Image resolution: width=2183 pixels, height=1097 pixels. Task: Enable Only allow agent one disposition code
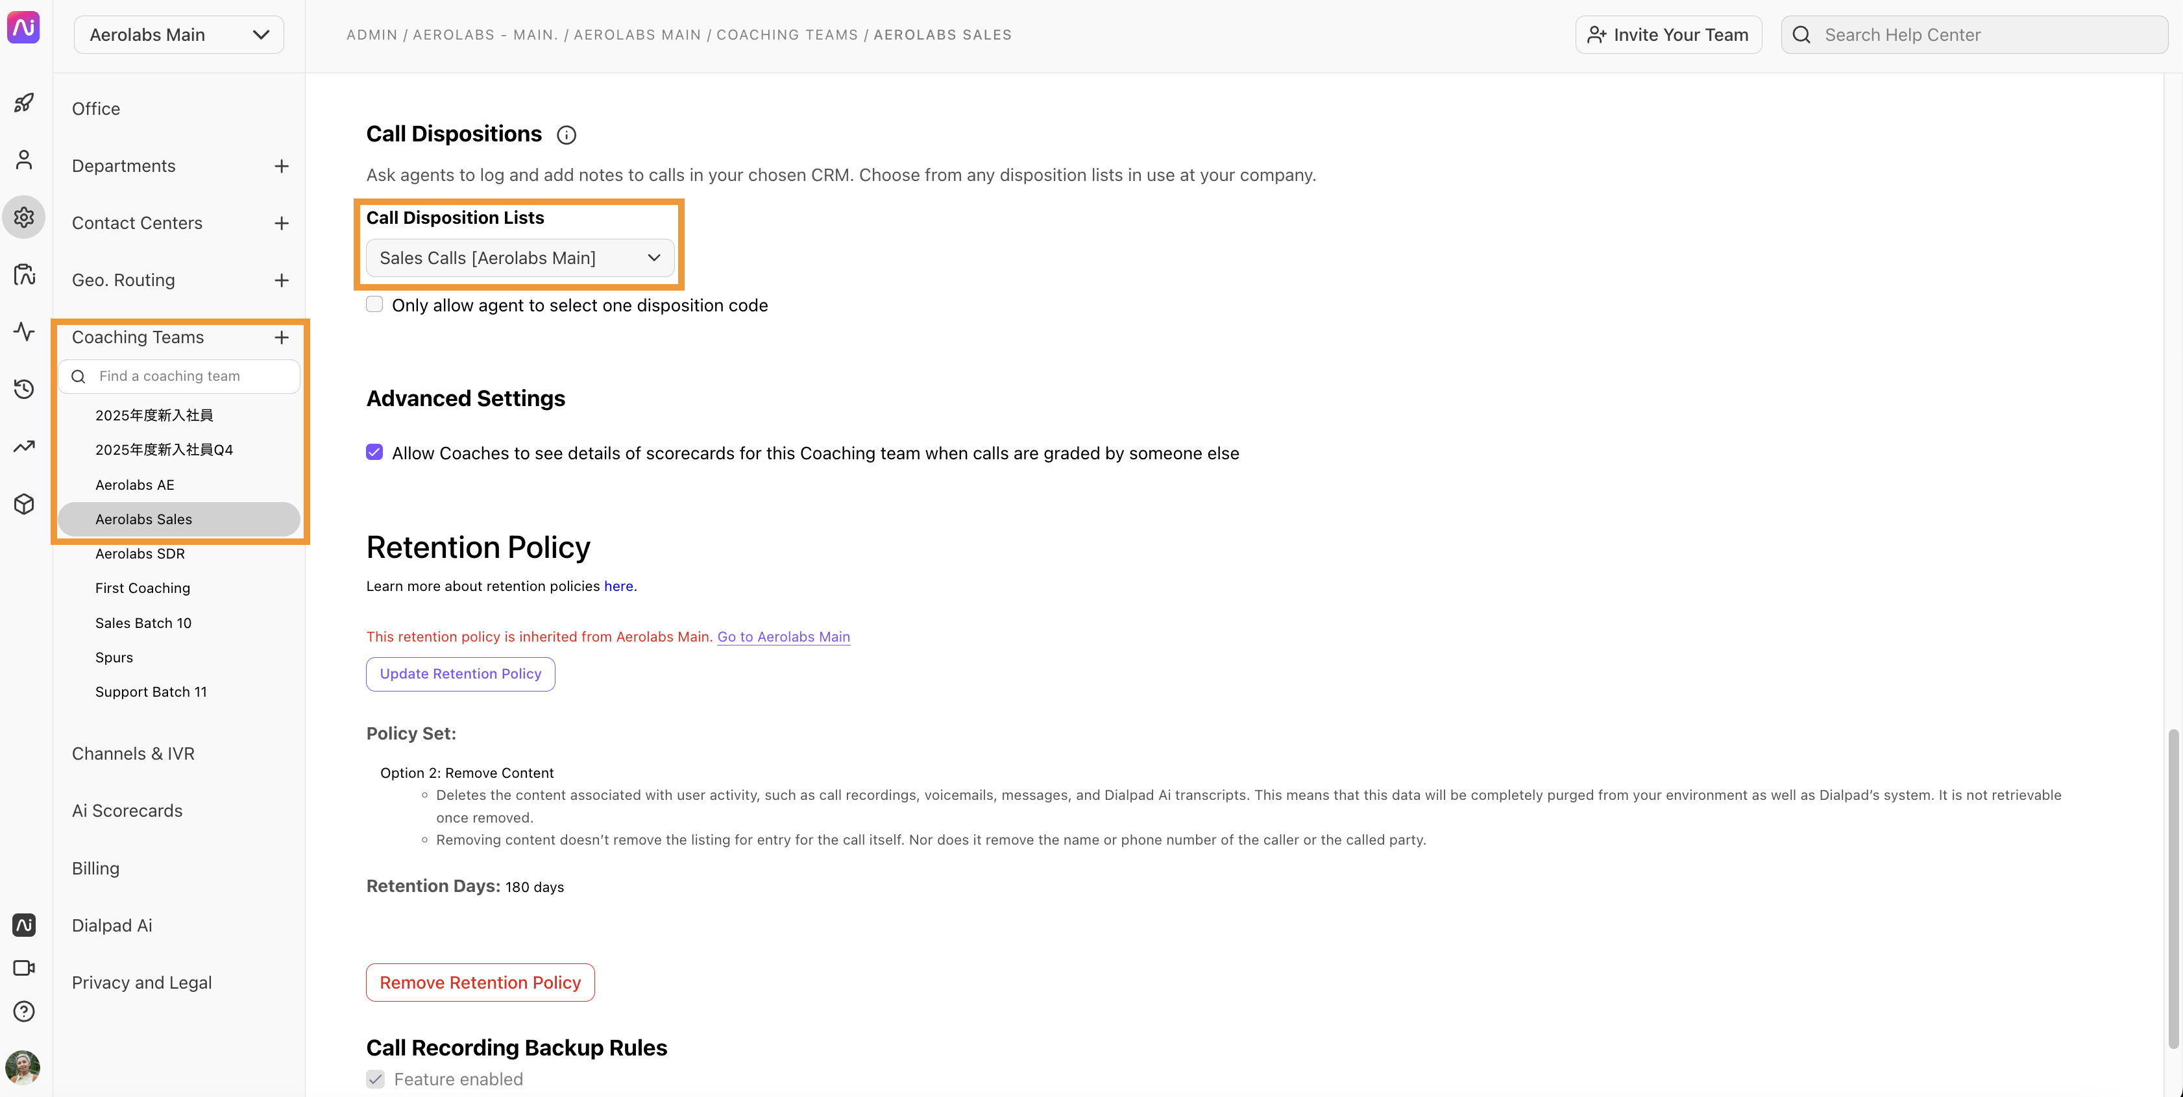tap(374, 305)
